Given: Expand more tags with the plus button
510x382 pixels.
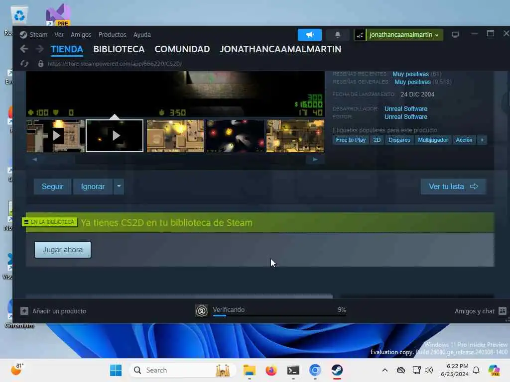Looking at the screenshot, I should point(482,140).
